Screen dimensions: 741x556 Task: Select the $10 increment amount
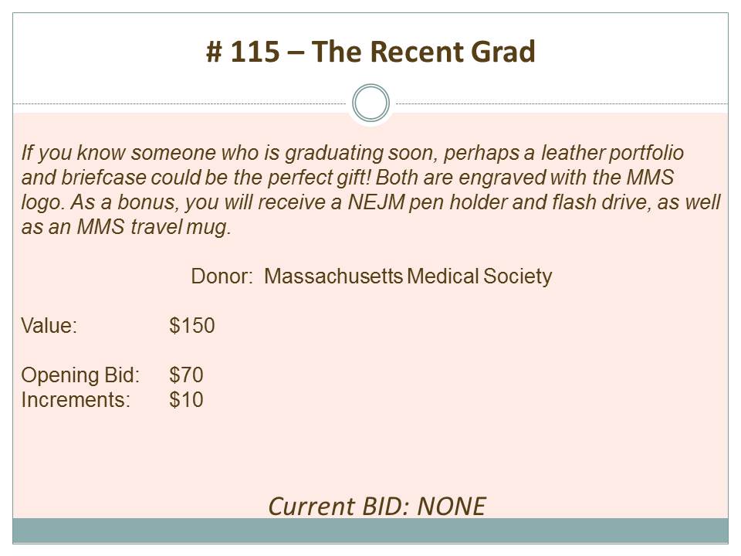point(186,399)
